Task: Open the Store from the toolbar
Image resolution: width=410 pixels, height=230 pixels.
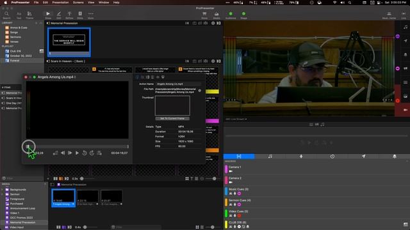Action: 204,15
